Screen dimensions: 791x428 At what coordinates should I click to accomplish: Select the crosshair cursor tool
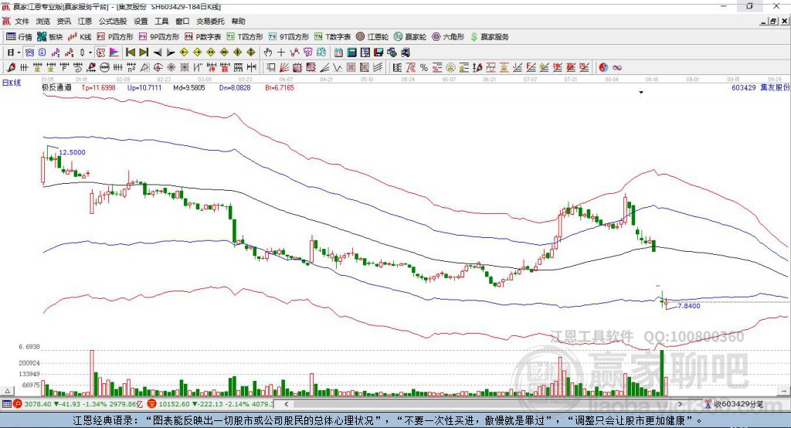281,53
